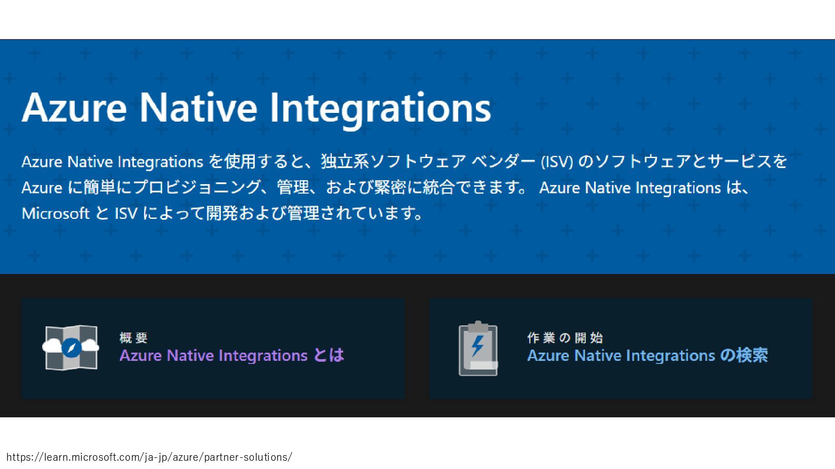Open the 'Azure Native Integrations とは' link
The height and width of the screenshot is (469, 835).
pyautogui.click(x=232, y=355)
